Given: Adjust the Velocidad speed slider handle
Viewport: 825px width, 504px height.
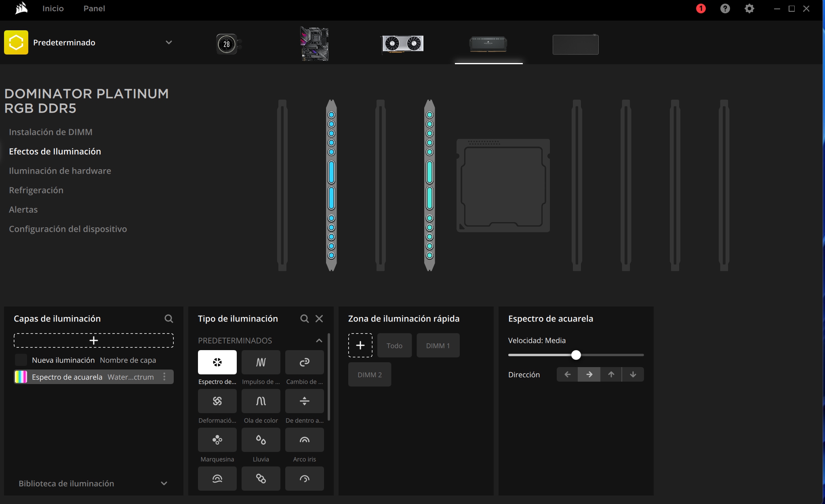Looking at the screenshot, I should [x=576, y=355].
